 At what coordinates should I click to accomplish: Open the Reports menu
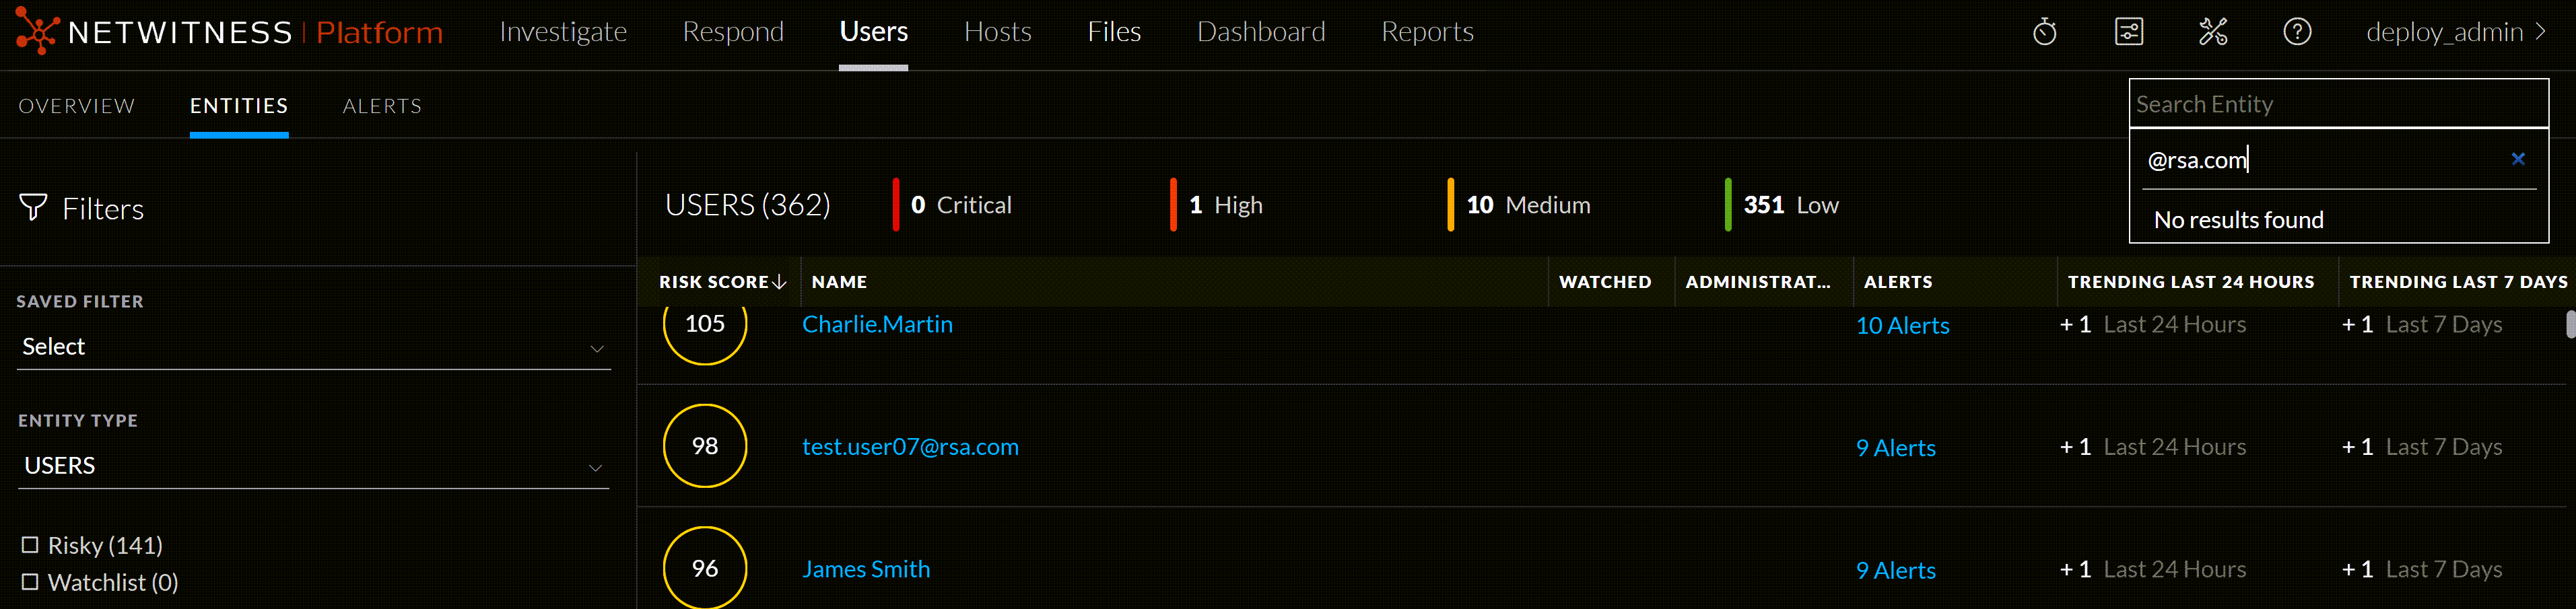(1427, 32)
